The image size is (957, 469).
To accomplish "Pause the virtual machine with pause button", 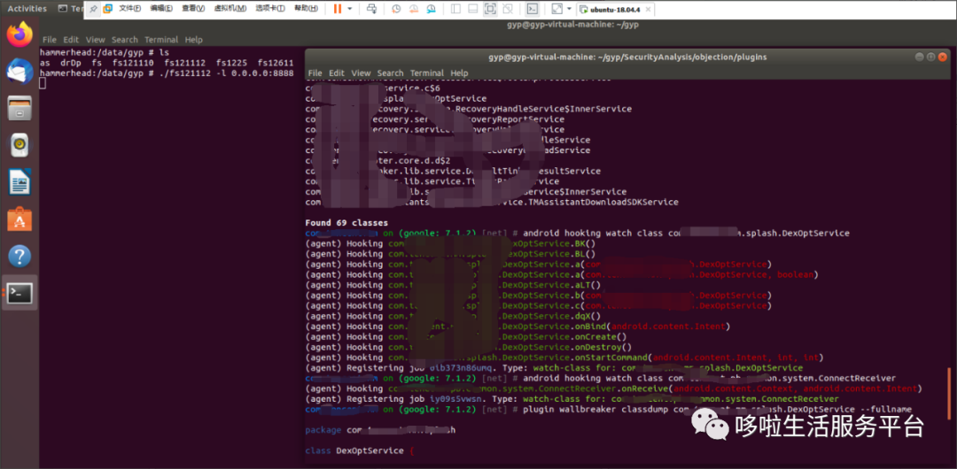I will point(338,9).
